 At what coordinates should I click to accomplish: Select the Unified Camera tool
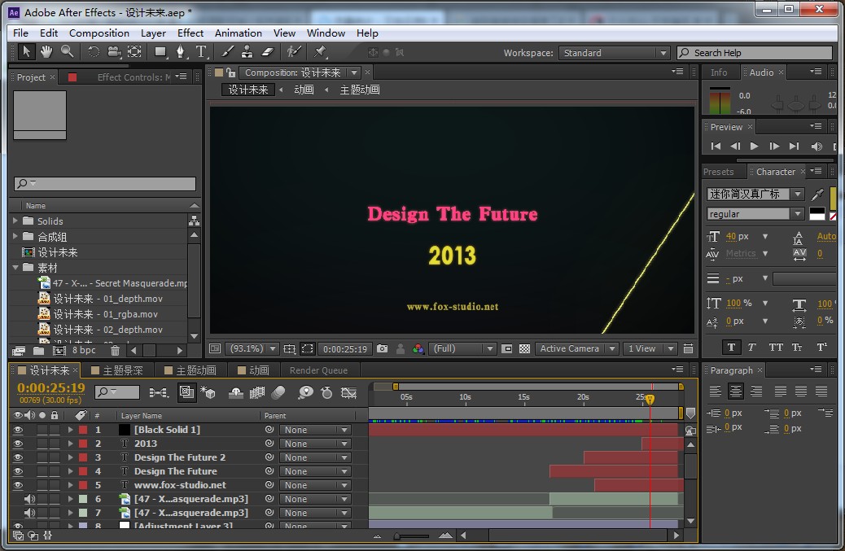click(114, 52)
